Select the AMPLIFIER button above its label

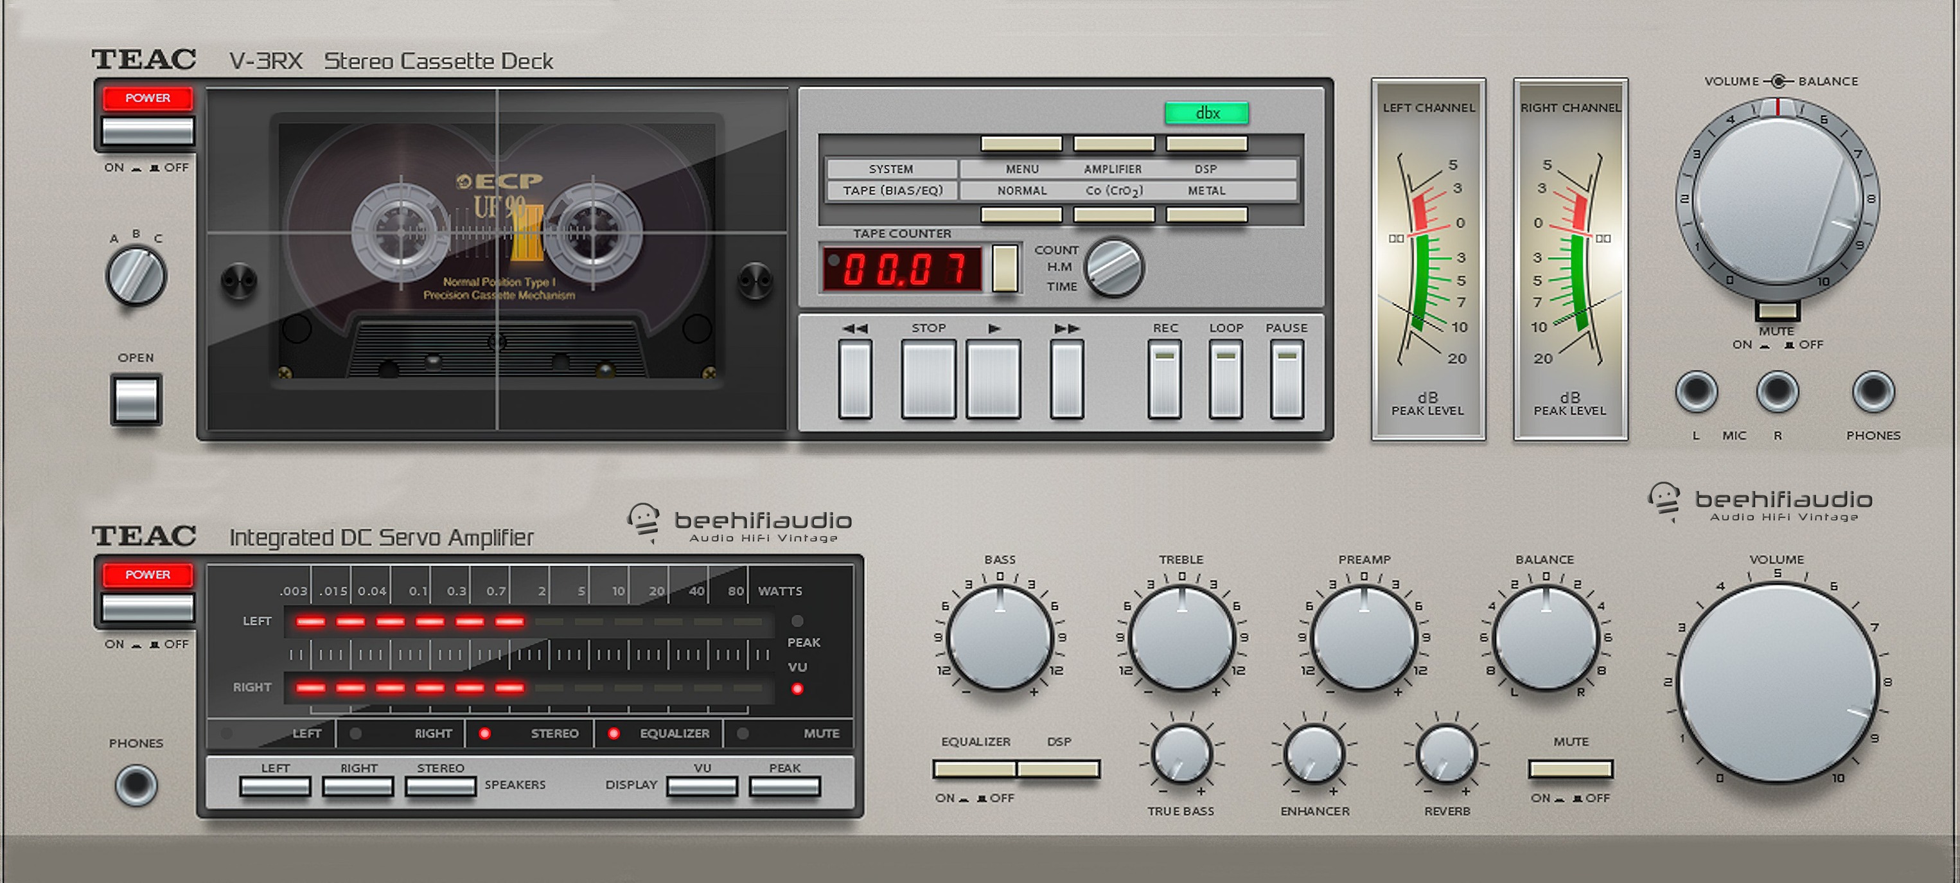pos(1114,144)
